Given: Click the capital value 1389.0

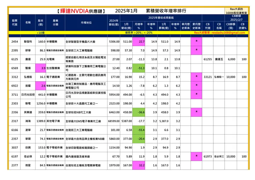Looking at the screenshot, I should 41,121.
